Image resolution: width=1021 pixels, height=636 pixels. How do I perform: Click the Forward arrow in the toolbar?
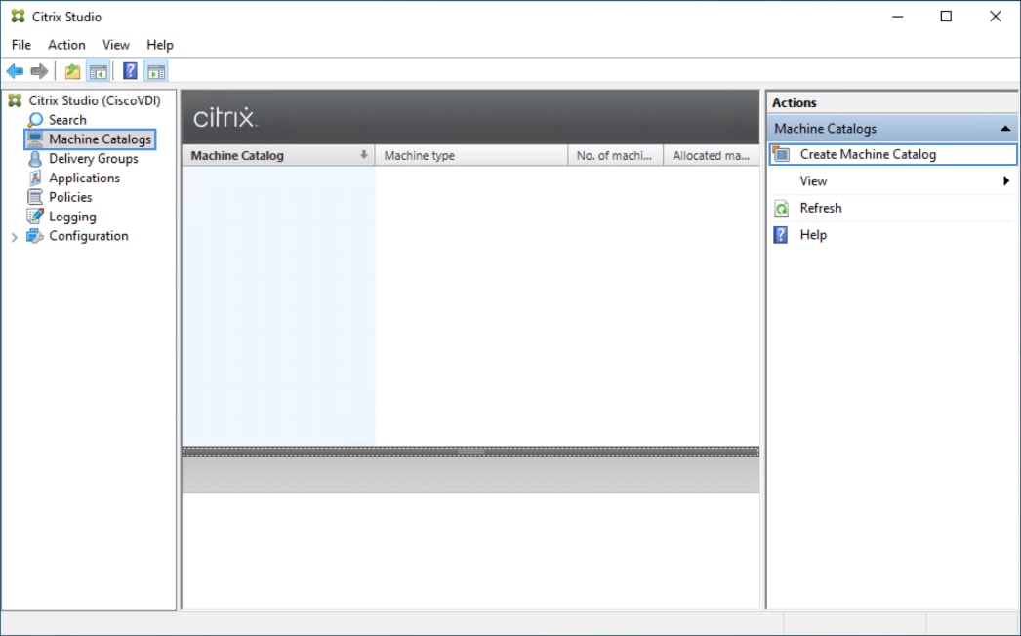click(x=39, y=71)
